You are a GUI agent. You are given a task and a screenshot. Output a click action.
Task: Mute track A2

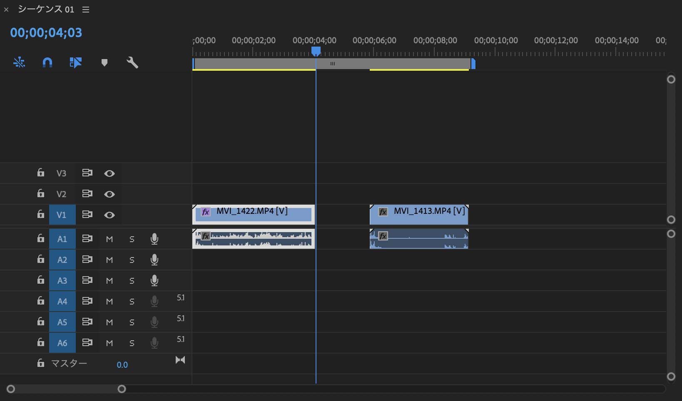click(x=110, y=260)
